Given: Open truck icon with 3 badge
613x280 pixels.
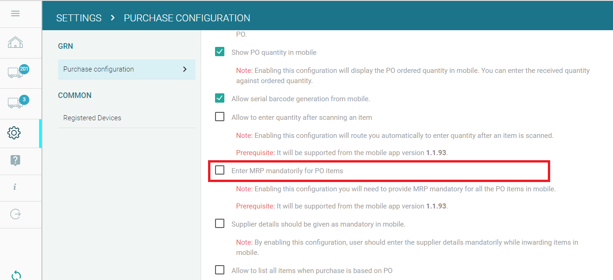Looking at the screenshot, I should point(16,103).
